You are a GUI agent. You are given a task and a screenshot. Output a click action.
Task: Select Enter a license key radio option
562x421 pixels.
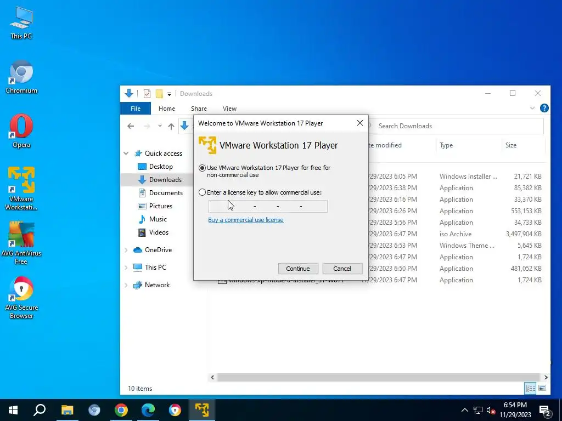202,192
